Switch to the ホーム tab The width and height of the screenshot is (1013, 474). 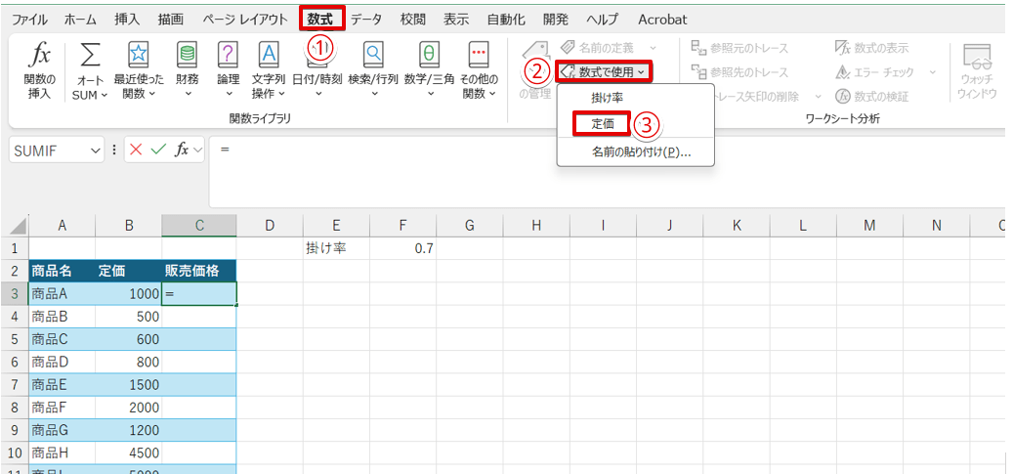[79, 20]
